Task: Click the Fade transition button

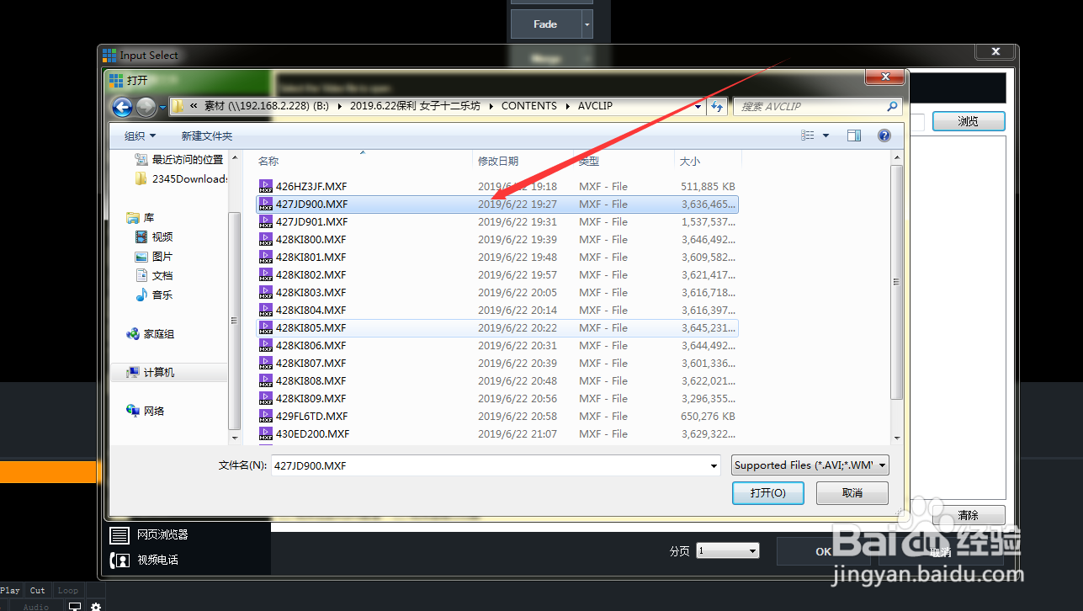Action: [x=545, y=24]
